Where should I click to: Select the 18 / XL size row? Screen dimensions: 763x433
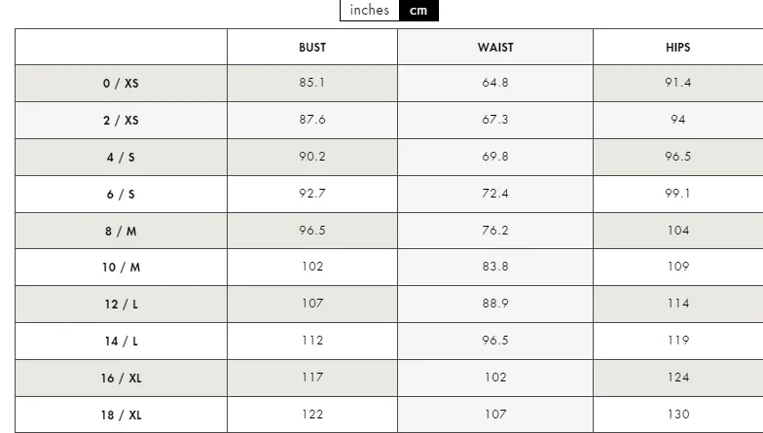coord(121,415)
